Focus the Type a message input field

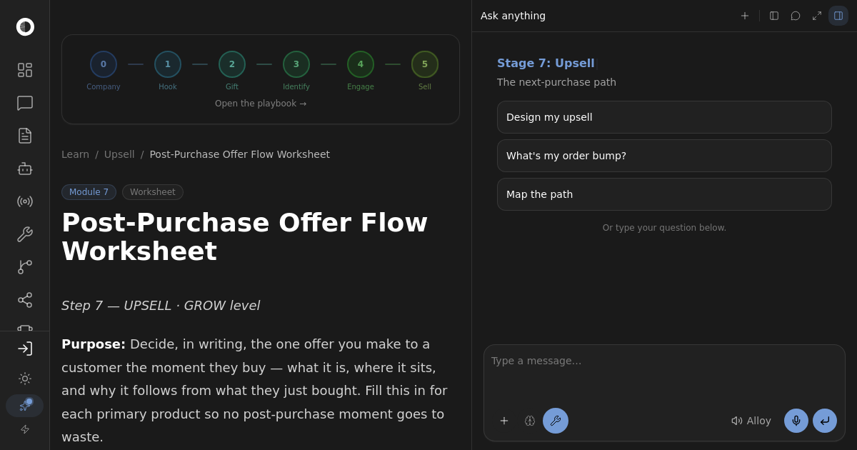(664, 376)
